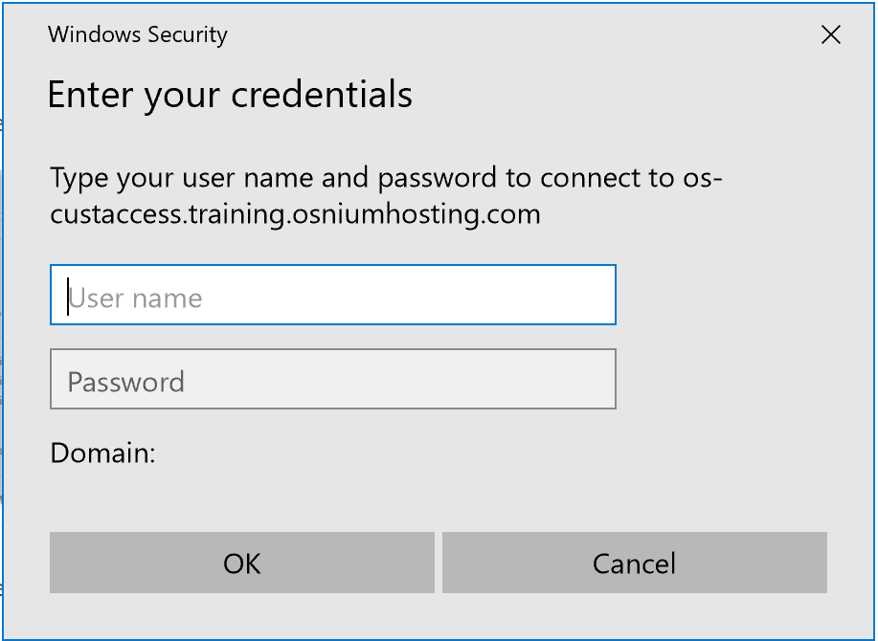Click the Domain: label
Image resolution: width=878 pixels, height=641 pixels.
[101, 453]
